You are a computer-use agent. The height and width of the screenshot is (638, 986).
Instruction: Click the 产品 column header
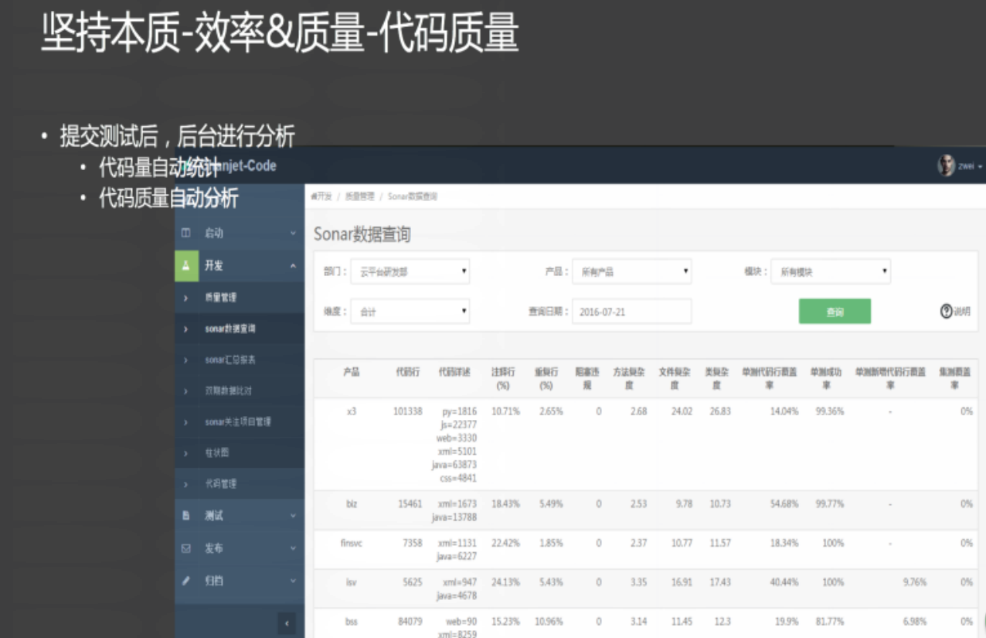(x=352, y=372)
